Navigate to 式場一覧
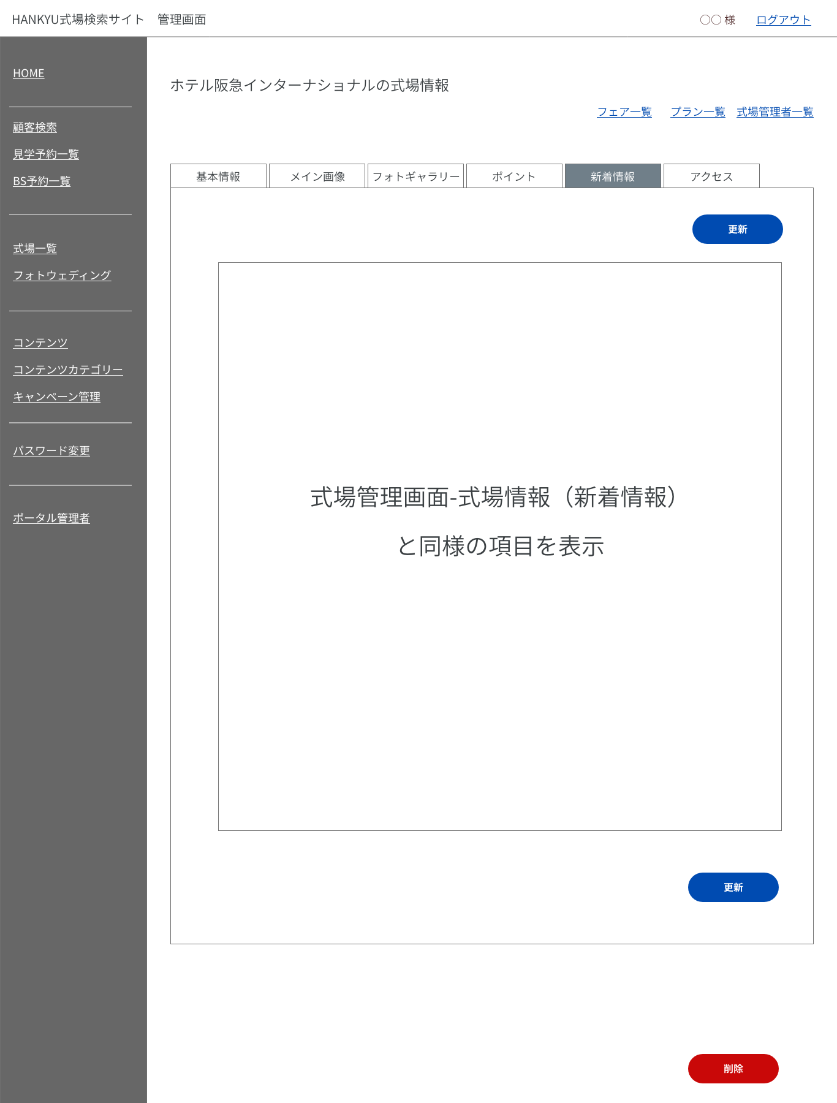Viewport: 837px width, 1103px height. tap(35, 249)
